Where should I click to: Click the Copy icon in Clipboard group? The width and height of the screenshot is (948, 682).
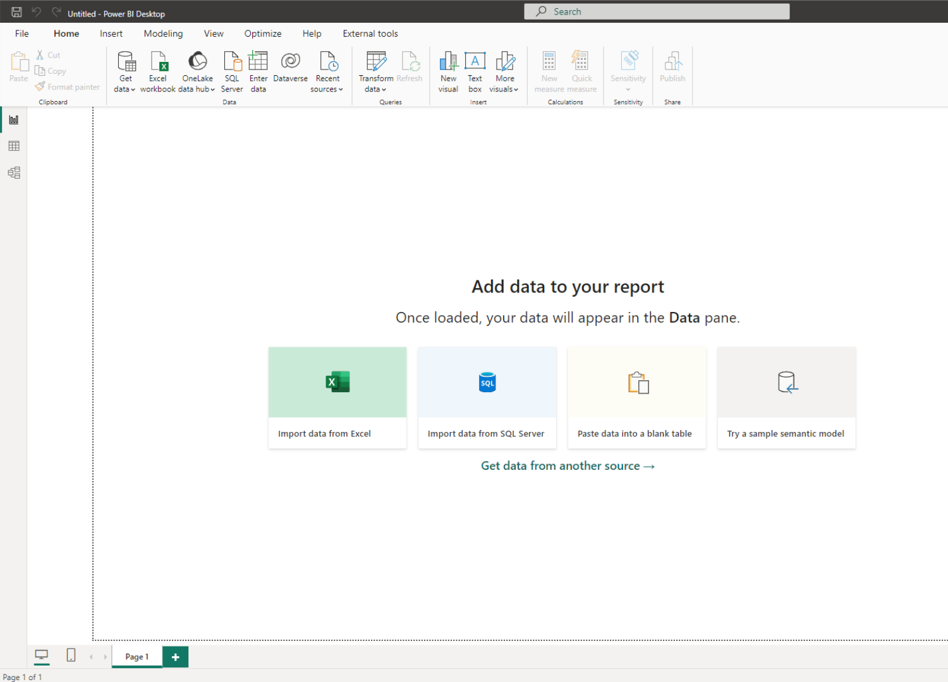click(x=40, y=71)
